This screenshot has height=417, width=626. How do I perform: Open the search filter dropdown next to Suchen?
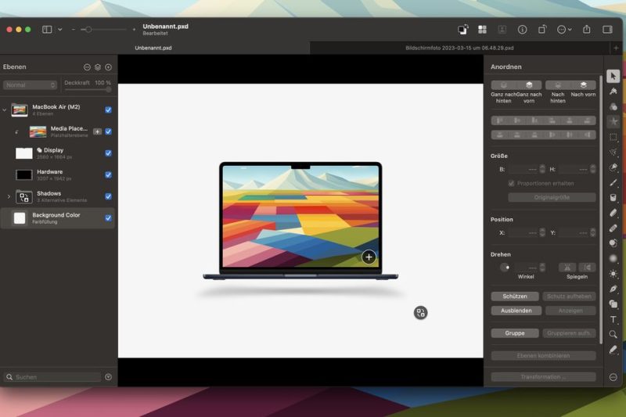click(108, 376)
